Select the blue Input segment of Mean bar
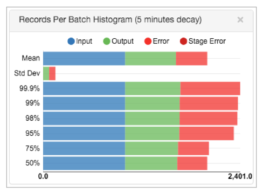263x194 pixels. pyautogui.click(x=84, y=58)
